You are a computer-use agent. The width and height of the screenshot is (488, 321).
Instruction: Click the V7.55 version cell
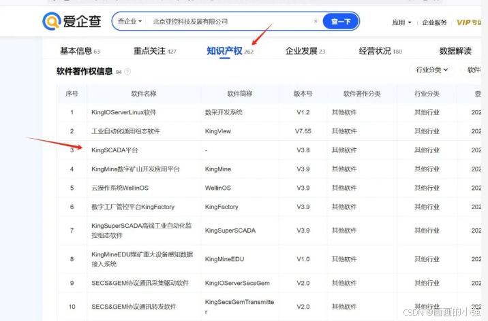[x=303, y=131]
